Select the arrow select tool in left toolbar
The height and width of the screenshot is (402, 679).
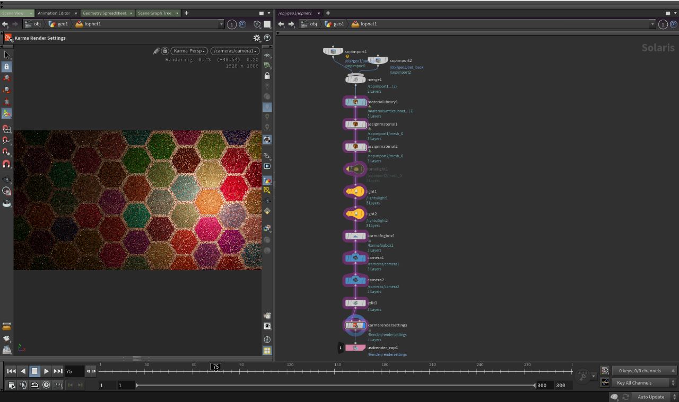click(6, 55)
